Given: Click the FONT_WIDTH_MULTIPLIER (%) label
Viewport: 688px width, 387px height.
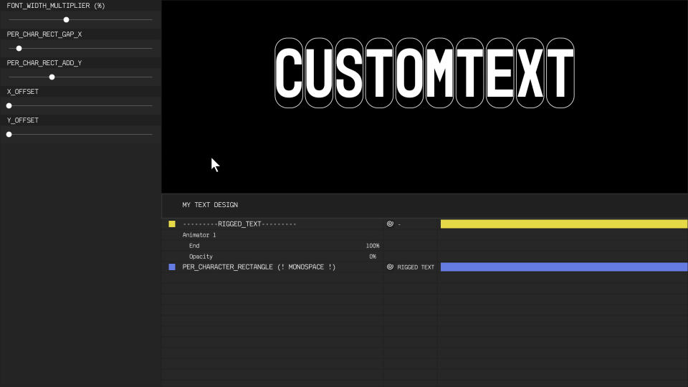Looking at the screenshot, I should click(56, 6).
